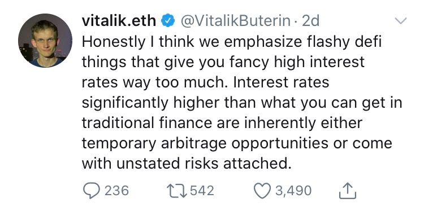The height and width of the screenshot is (207, 424).
Task: Open the tweet via the 2d timestamp
Action: tap(310, 21)
